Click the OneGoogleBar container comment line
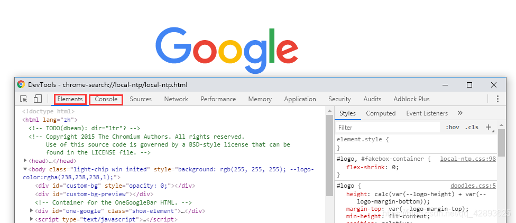The width and height of the screenshot is (516, 223). [x=113, y=202]
